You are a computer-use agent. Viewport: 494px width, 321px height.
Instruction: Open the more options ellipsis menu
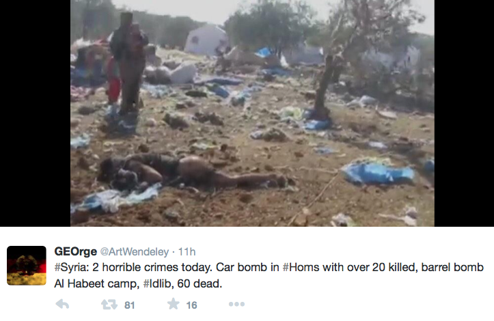(236, 304)
